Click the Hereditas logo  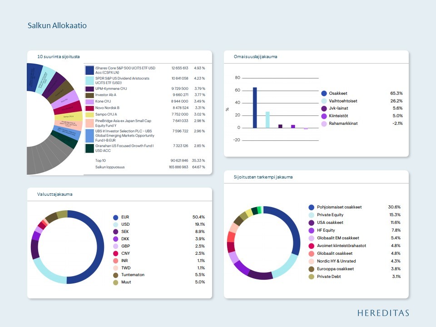[x=383, y=313]
